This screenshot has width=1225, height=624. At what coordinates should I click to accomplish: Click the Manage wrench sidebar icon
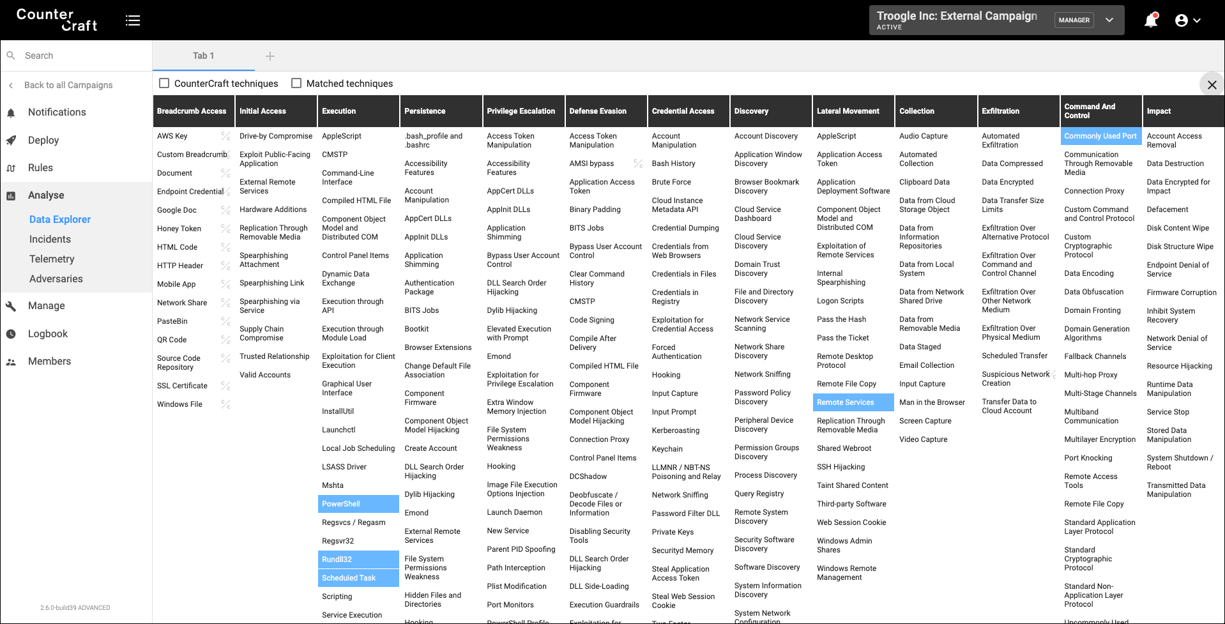(11, 307)
